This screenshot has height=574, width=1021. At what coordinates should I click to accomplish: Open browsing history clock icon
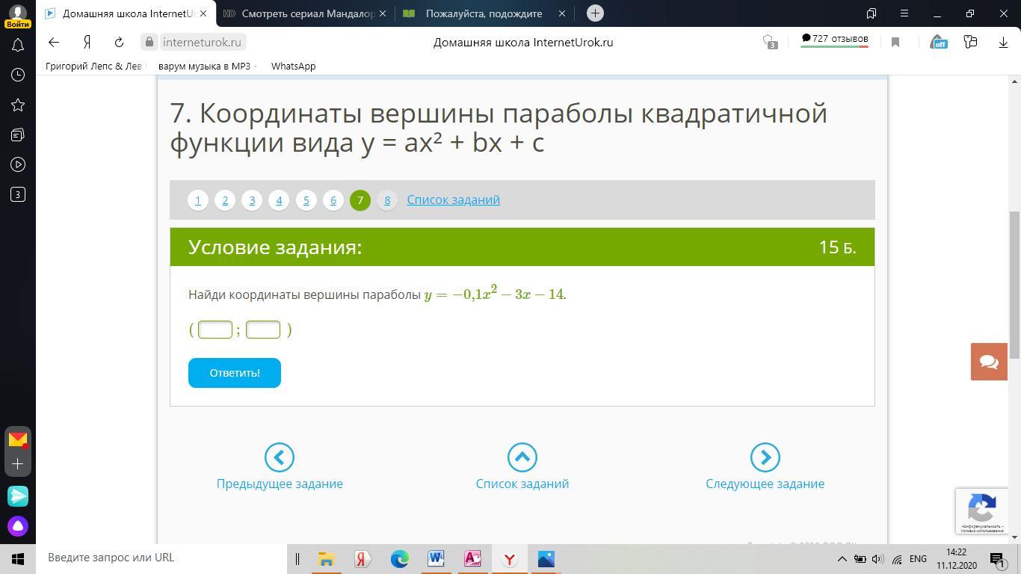(x=18, y=75)
